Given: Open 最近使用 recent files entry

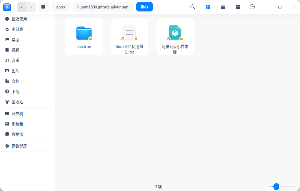Looking at the screenshot, I should click(19, 19).
